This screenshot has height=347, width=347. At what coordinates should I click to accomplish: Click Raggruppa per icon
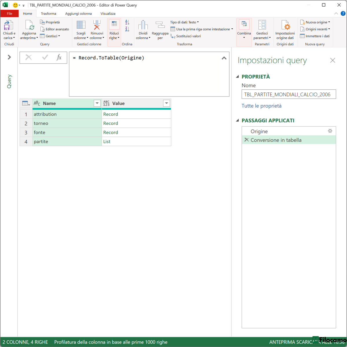(160, 25)
